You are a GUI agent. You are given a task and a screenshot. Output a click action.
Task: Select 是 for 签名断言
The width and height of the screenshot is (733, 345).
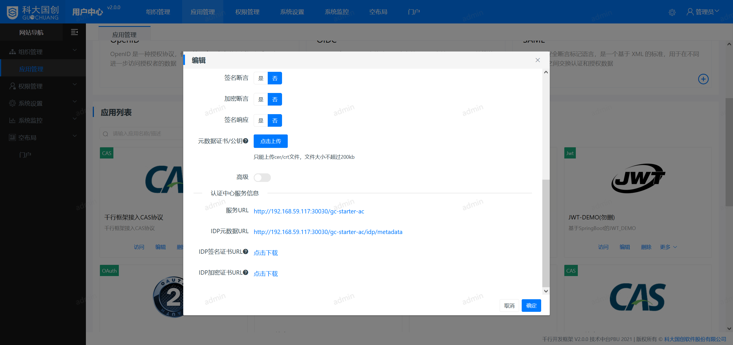tap(261, 78)
